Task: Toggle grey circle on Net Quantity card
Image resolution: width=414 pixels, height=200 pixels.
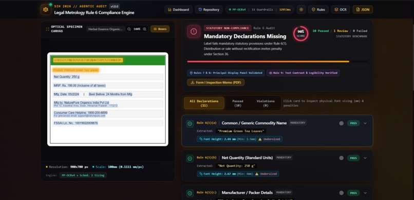Action: pos(342,158)
